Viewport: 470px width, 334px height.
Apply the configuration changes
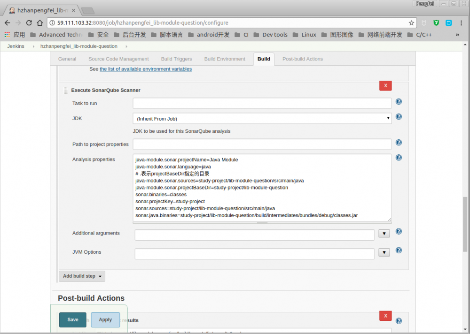coord(105,319)
